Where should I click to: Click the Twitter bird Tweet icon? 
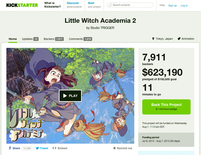point(37,148)
